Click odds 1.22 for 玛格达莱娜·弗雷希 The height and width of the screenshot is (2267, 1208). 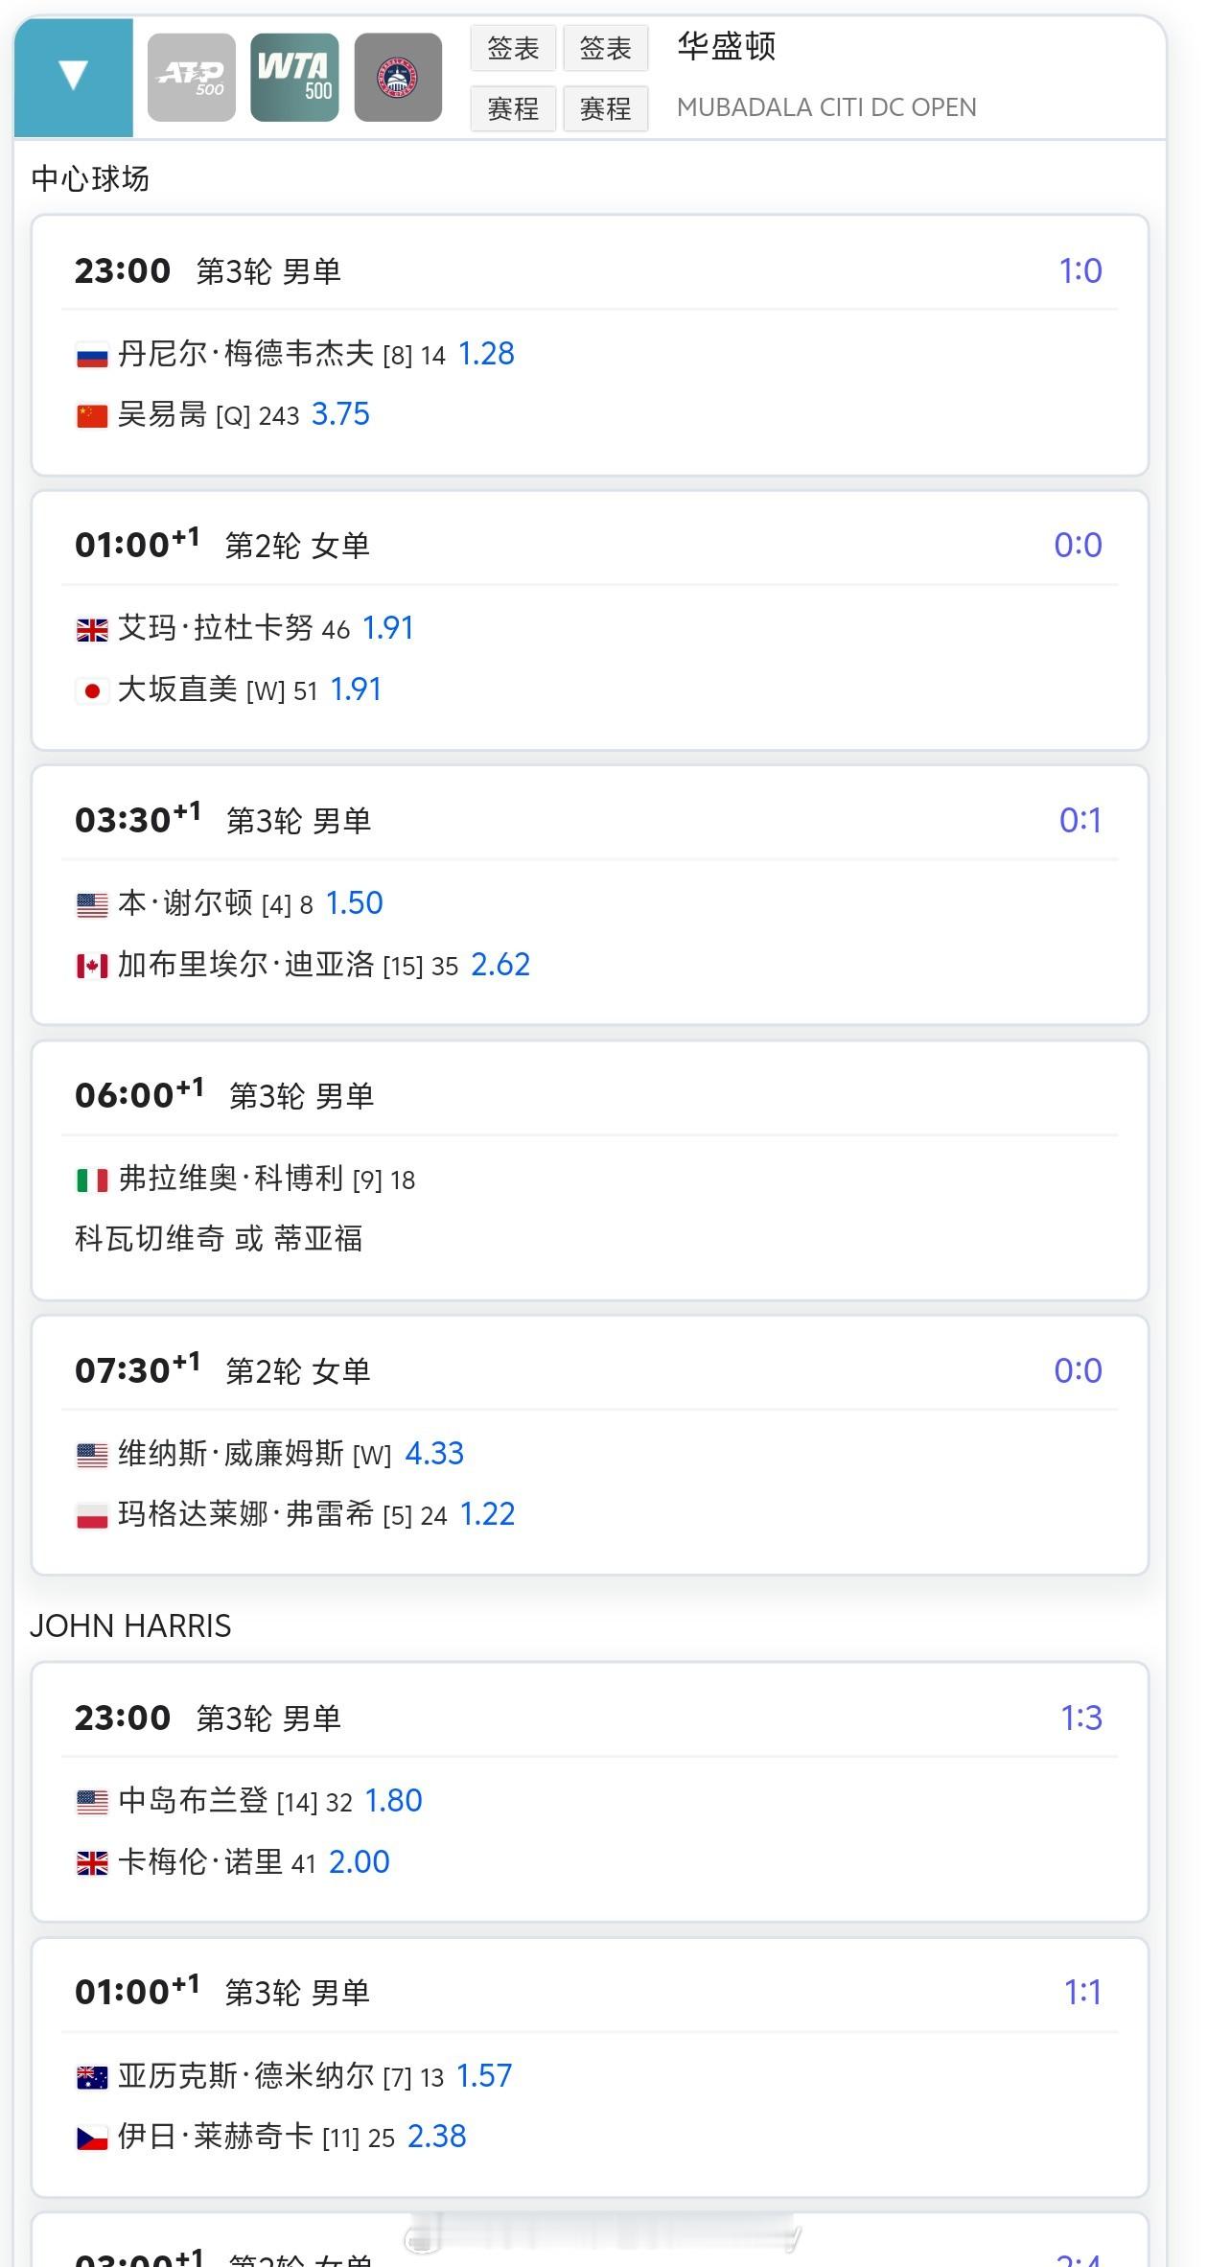[487, 1514]
